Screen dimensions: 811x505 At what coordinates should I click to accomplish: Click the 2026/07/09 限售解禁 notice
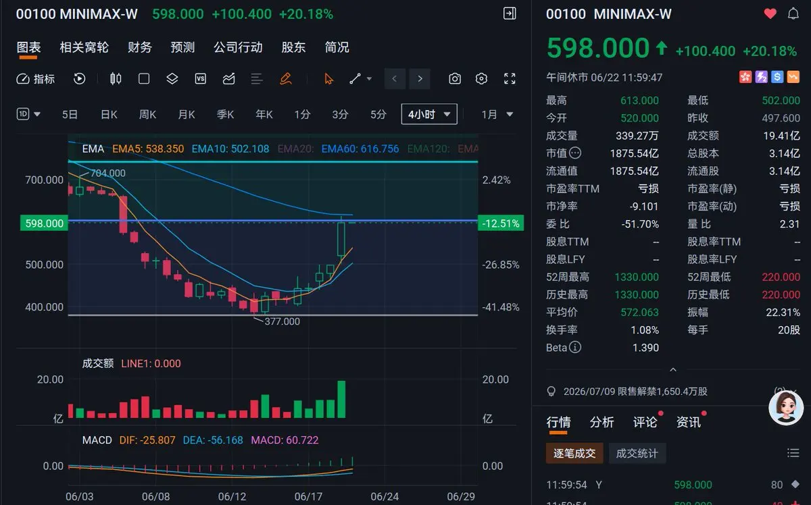(x=636, y=392)
